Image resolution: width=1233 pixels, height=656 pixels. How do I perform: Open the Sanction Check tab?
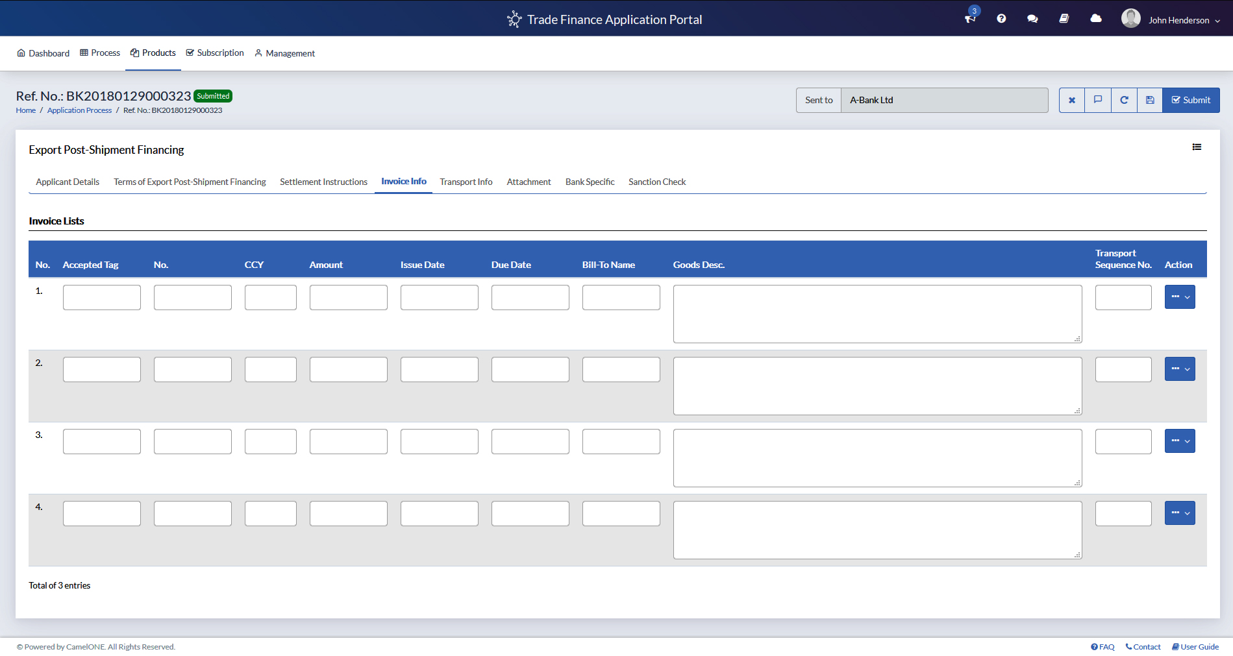(x=656, y=182)
